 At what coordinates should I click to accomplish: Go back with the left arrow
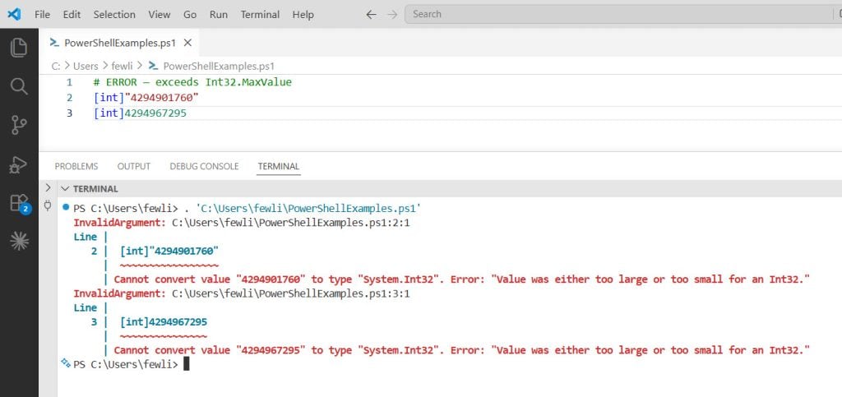pos(371,15)
